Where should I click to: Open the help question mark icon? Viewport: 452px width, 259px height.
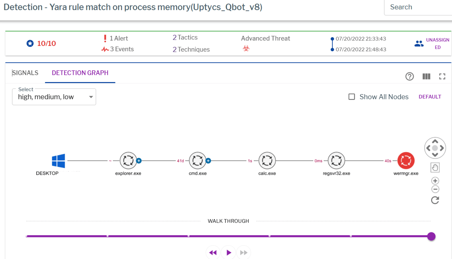click(x=410, y=76)
